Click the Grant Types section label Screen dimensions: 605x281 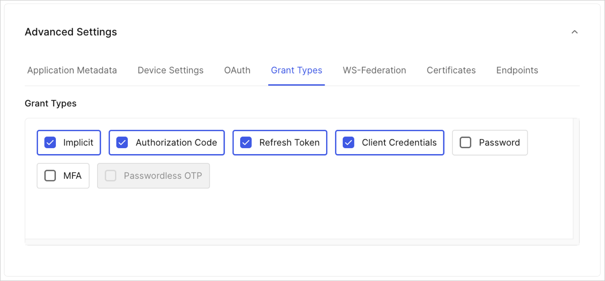[x=51, y=104]
